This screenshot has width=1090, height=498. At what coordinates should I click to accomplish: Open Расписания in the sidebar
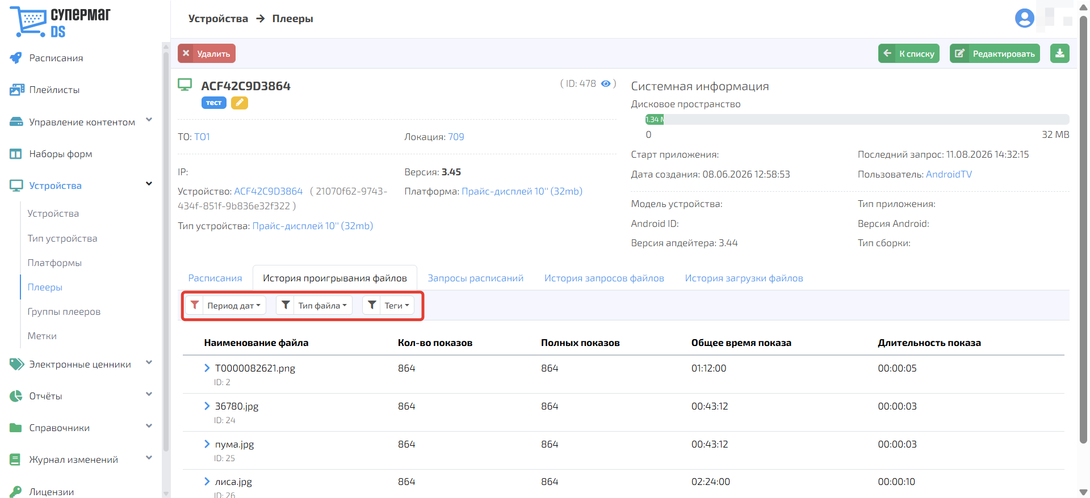point(56,58)
